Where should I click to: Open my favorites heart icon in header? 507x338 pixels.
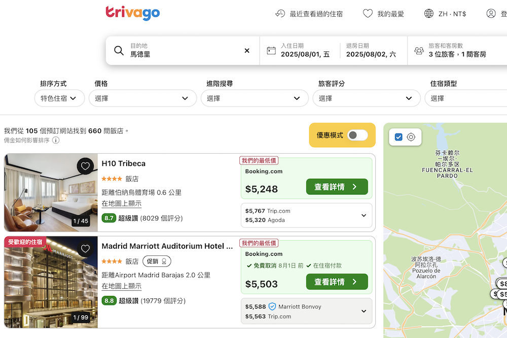(368, 14)
